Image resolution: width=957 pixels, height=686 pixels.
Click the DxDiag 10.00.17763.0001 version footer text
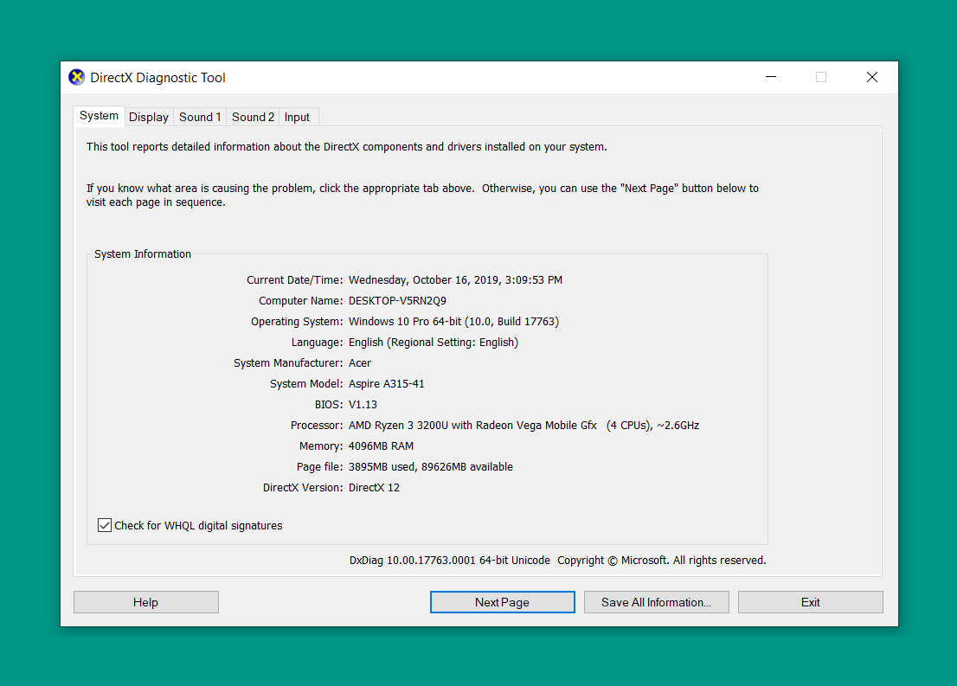tap(450, 561)
